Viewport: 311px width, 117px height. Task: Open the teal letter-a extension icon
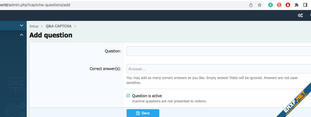[270, 5]
